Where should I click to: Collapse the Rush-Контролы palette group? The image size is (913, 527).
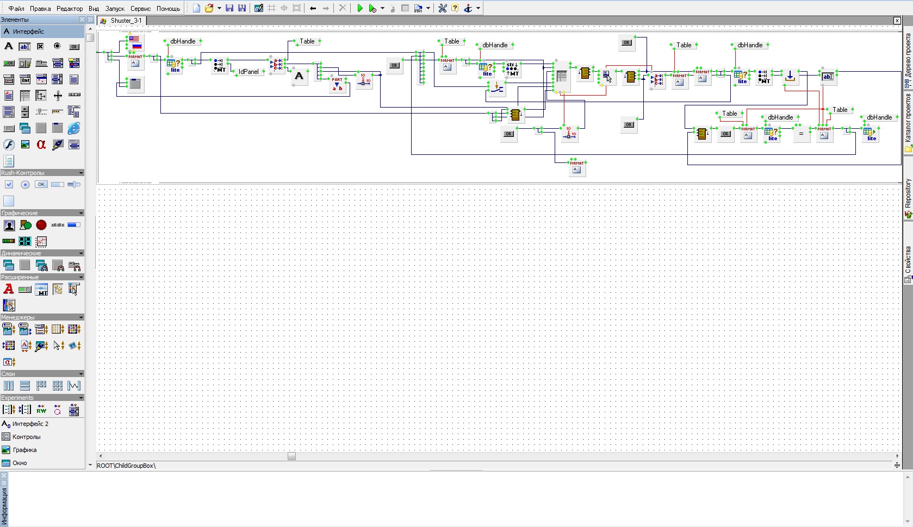point(81,173)
